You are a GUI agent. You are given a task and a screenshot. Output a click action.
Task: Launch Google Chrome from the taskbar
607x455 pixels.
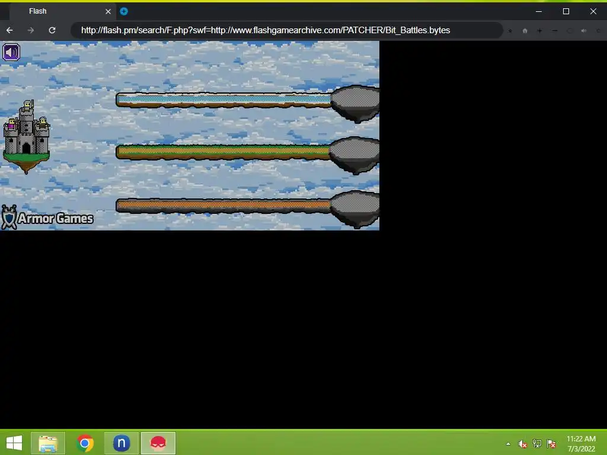(x=85, y=443)
